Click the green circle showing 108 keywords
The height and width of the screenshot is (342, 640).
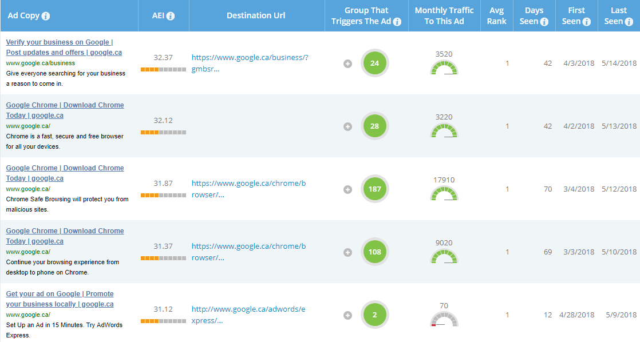tap(374, 252)
